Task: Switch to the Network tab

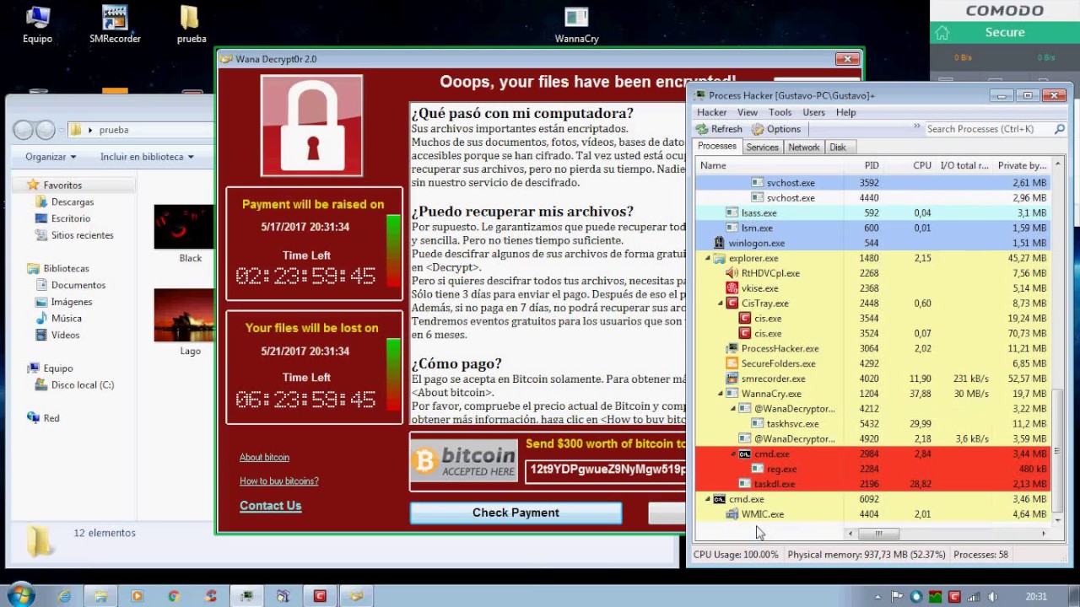Action: [x=803, y=147]
